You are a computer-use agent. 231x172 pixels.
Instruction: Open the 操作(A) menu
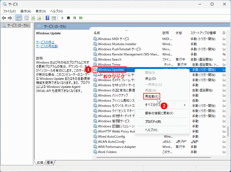pyautogui.click(x=26, y=11)
